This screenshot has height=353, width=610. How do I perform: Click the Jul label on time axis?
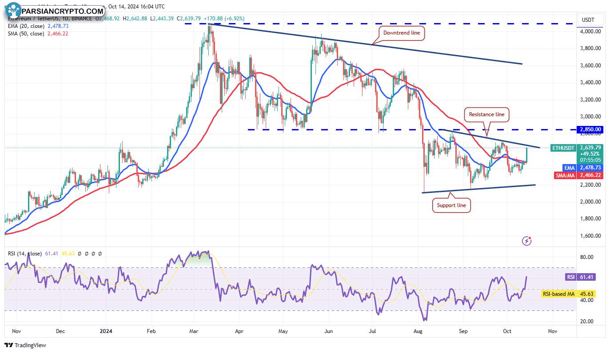pos(373,331)
